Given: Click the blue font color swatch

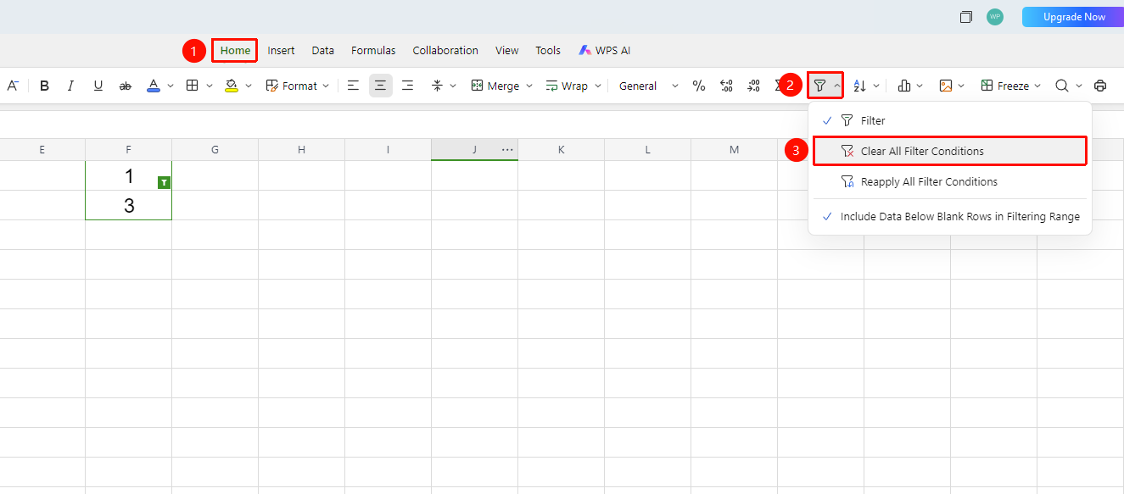Looking at the screenshot, I should pos(154,86).
